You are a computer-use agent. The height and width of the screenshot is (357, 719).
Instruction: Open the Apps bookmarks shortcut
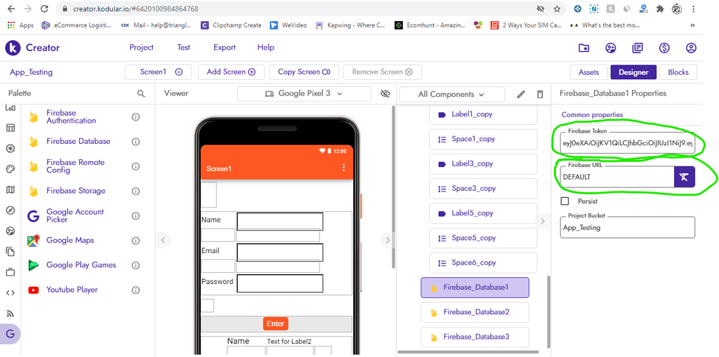[20, 25]
